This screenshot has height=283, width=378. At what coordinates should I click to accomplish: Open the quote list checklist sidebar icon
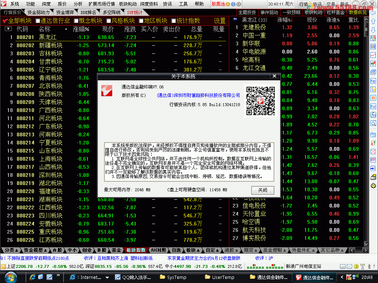(x=373, y=38)
